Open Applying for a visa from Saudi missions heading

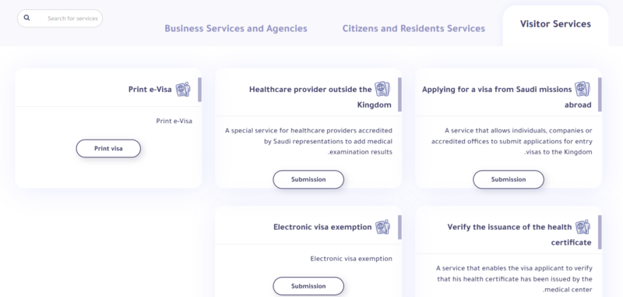pyautogui.click(x=507, y=97)
